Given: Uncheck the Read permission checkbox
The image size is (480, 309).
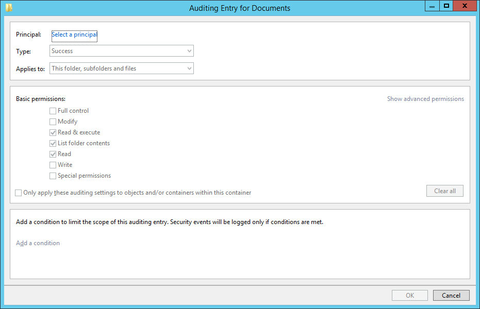Looking at the screenshot, I should point(53,154).
